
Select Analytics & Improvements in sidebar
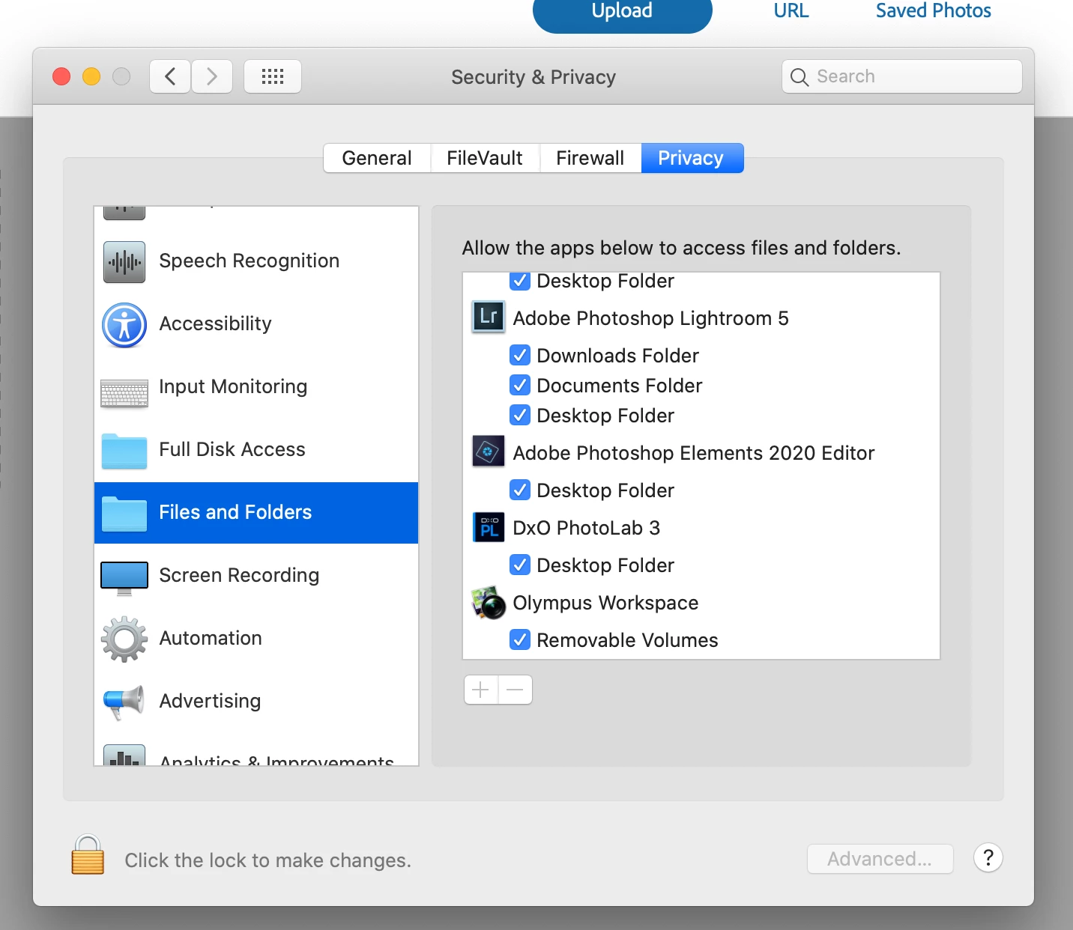276,759
